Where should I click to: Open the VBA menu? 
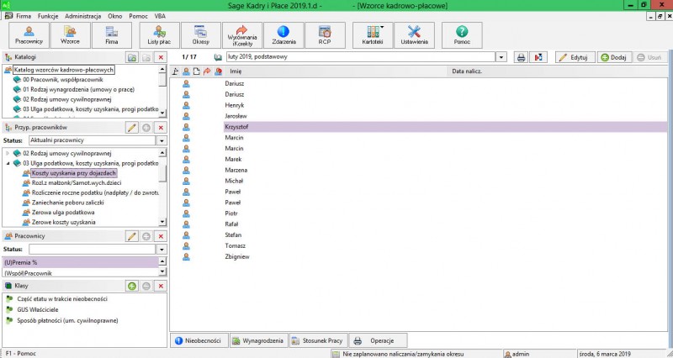point(160,16)
